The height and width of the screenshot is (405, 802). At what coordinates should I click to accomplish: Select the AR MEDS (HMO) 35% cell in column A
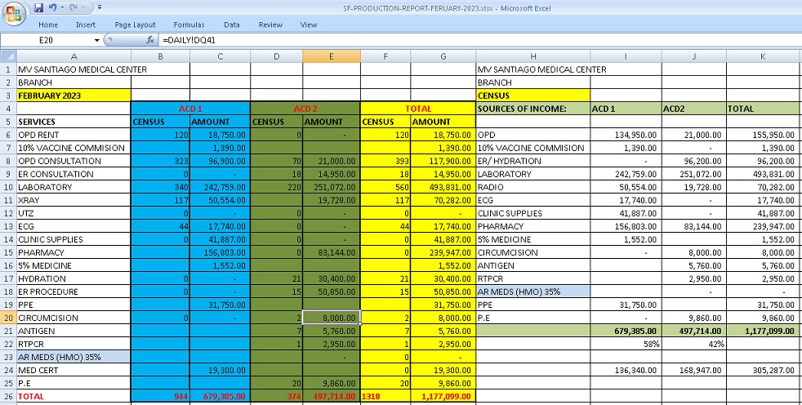[x=74, y=357]
